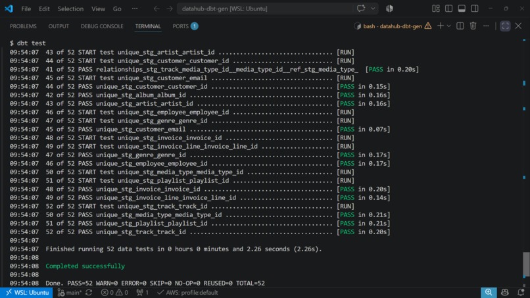Viewport: 530px width, 298px height.
Task: Split the terminal
Action: [x=460, y=26]
